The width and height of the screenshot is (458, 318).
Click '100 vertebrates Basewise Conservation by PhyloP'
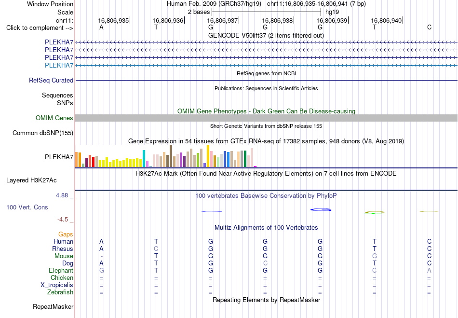coord(266,195)
